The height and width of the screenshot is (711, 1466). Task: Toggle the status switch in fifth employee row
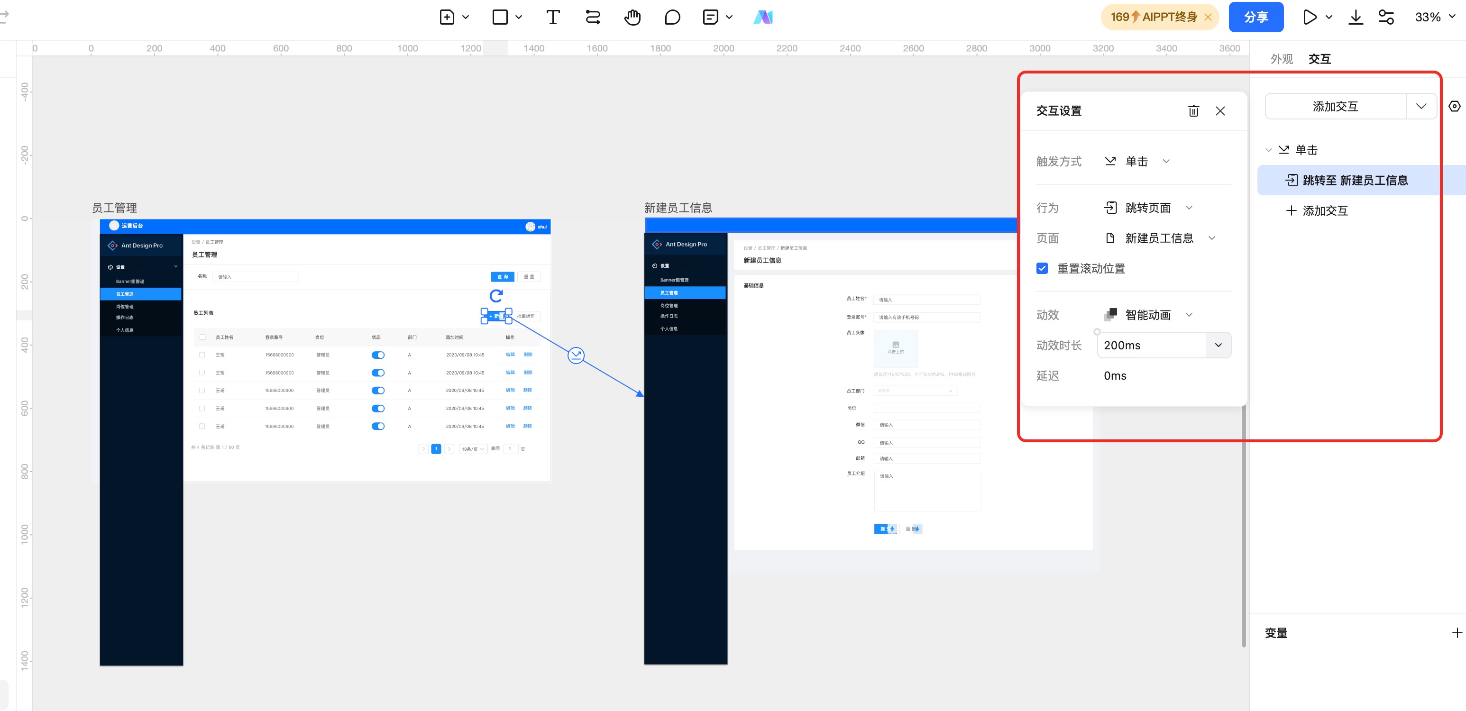[x=378, y=426]
